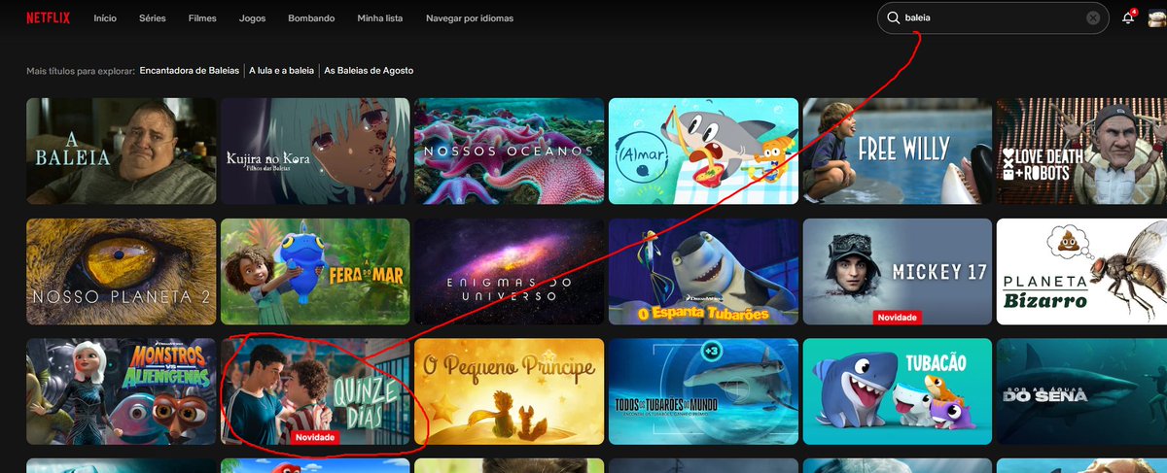
Task: Open the (A)mar title card
Action: tap(703, 151)
